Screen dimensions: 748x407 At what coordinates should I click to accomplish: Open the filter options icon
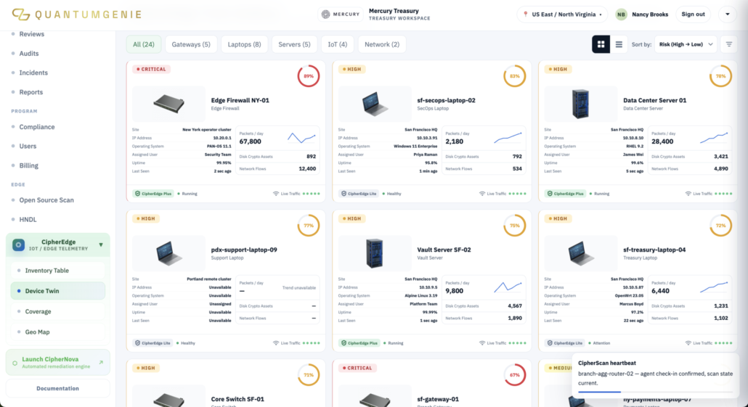pos(729,44)
